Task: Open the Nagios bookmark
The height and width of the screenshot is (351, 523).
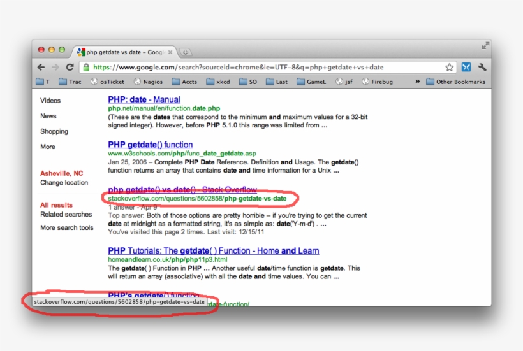Action: pyautogui.click(x=148, y=82)
